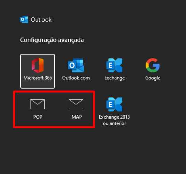
Task: Select the Microsoft 365 Office logo icon
Action: (x=38, y=65)
